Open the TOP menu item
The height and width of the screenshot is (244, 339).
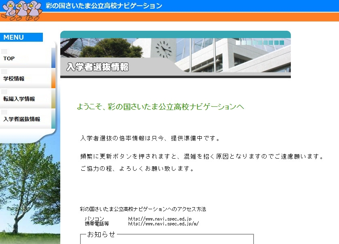pos(28,58)
